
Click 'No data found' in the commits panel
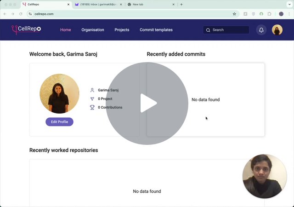(x=205, y=100)
